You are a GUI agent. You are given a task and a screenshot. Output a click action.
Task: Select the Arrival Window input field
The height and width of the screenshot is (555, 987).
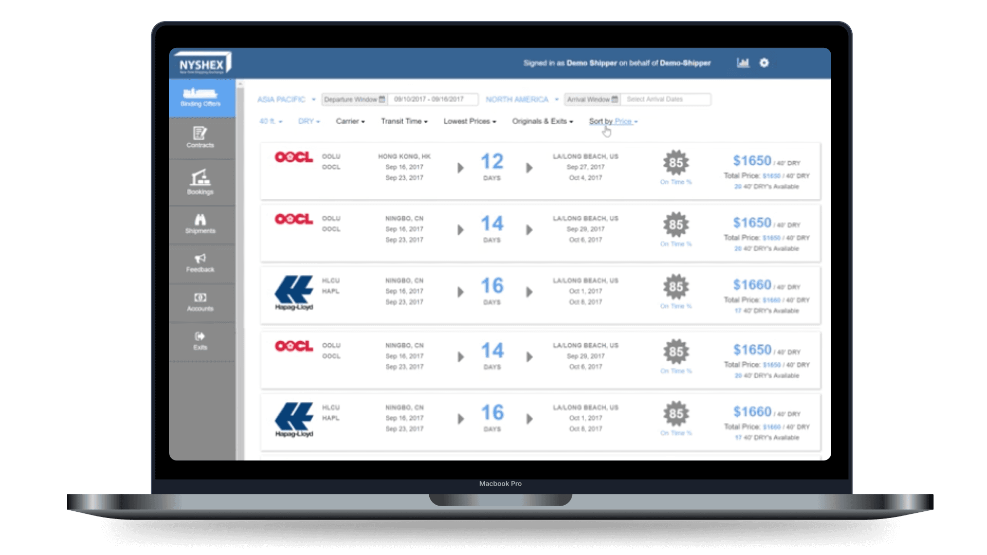click(666, 99)
